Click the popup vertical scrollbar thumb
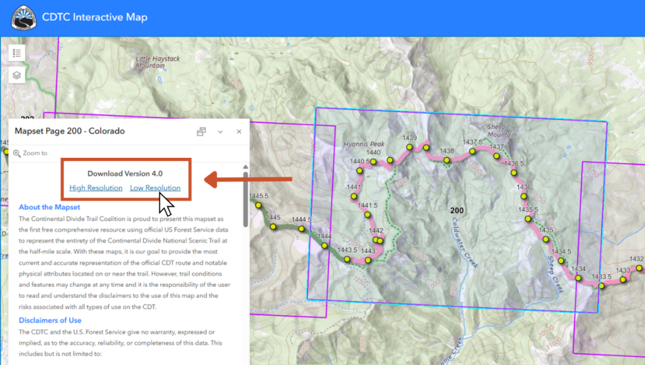This screenshot has height=365, width=645. click(x=245, y=199)
